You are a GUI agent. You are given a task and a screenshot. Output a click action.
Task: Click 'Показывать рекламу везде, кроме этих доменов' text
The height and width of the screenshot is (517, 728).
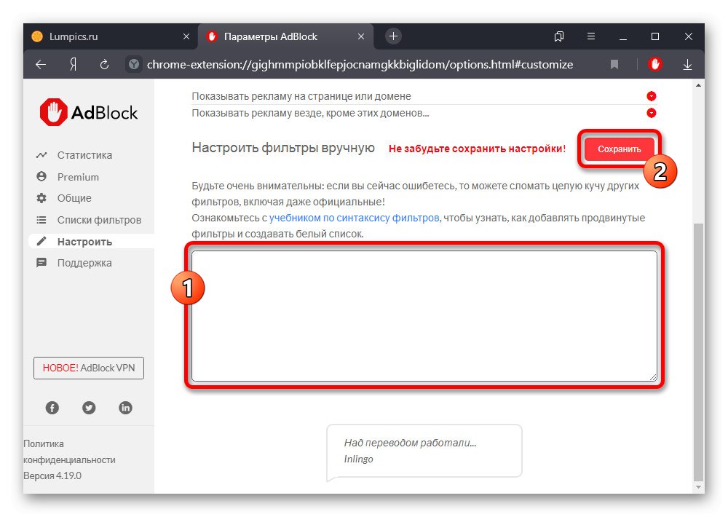click(310, 113)
